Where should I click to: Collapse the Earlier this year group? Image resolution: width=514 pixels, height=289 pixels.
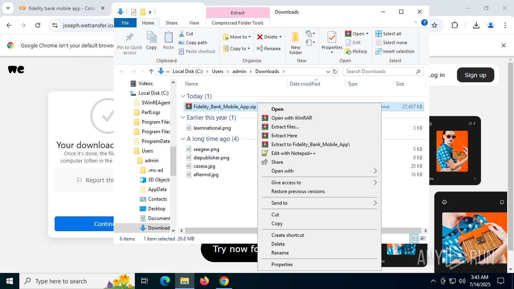[183, 118]
